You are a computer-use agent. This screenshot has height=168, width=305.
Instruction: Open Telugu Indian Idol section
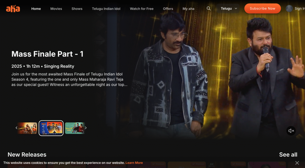(106, 9)
